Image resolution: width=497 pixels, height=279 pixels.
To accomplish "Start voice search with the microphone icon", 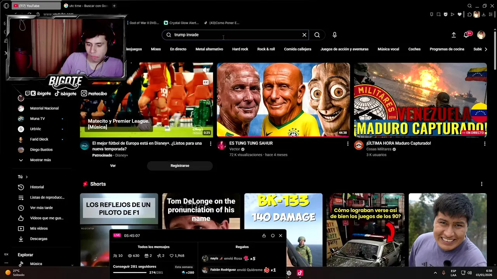I will (x=335, y=35).
